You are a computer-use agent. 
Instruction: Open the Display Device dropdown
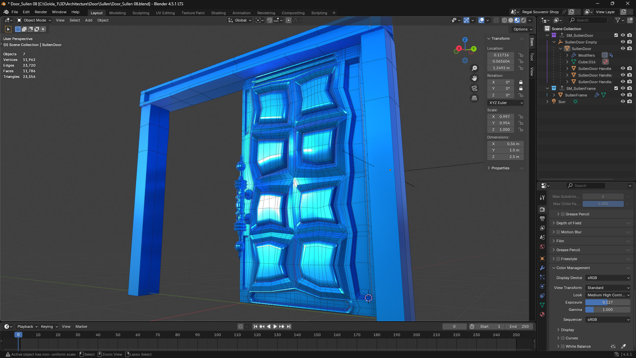pyautogui.click(x=608, y=278)
